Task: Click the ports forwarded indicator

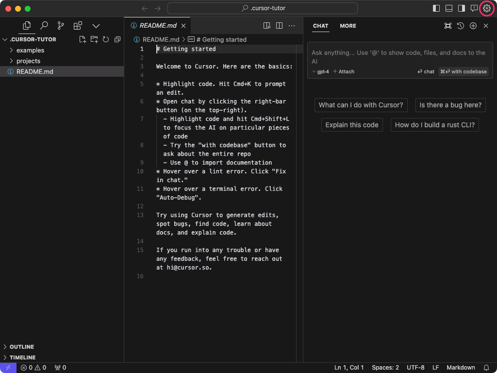Action: [x=60, y=368]
